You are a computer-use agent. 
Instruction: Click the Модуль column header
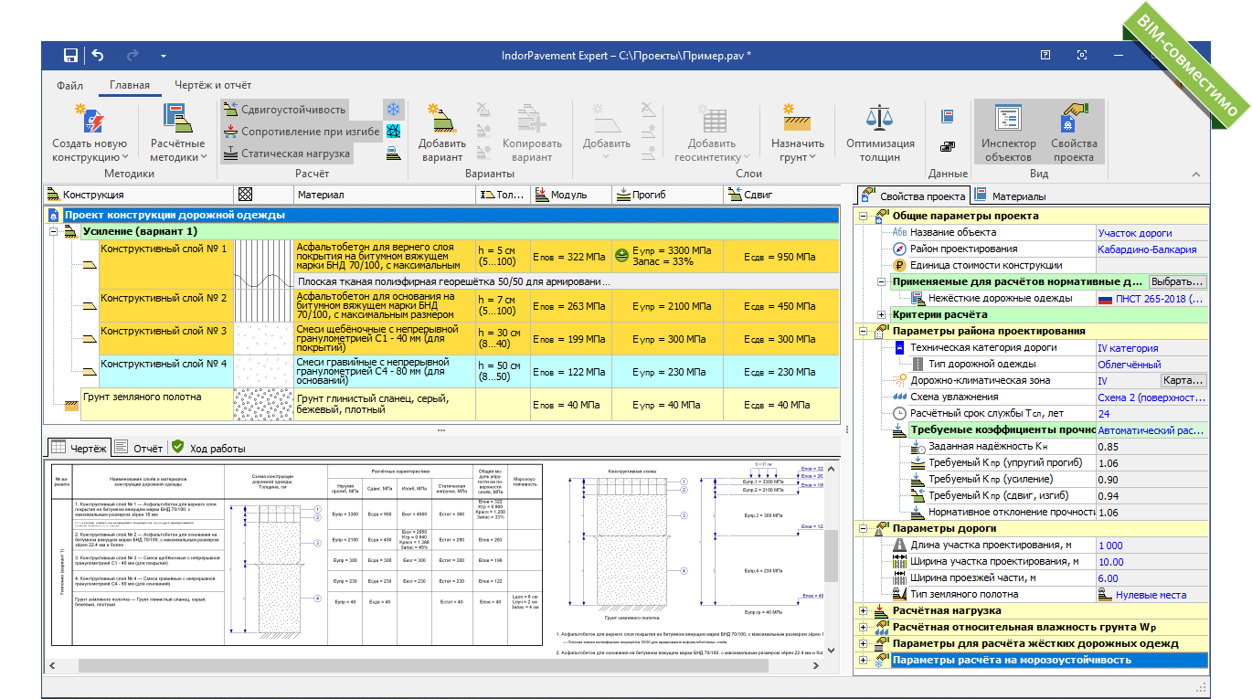tap(571, 195)
